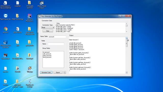This screenshot has height=92, width=163.
Task: Select the sqlite folder on desktop
Action: (18, 43)
